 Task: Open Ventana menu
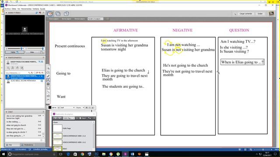[36, 9]
